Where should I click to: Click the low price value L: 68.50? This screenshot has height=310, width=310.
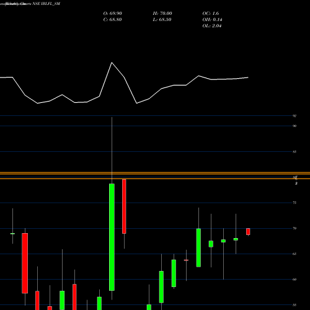[162, 20]
